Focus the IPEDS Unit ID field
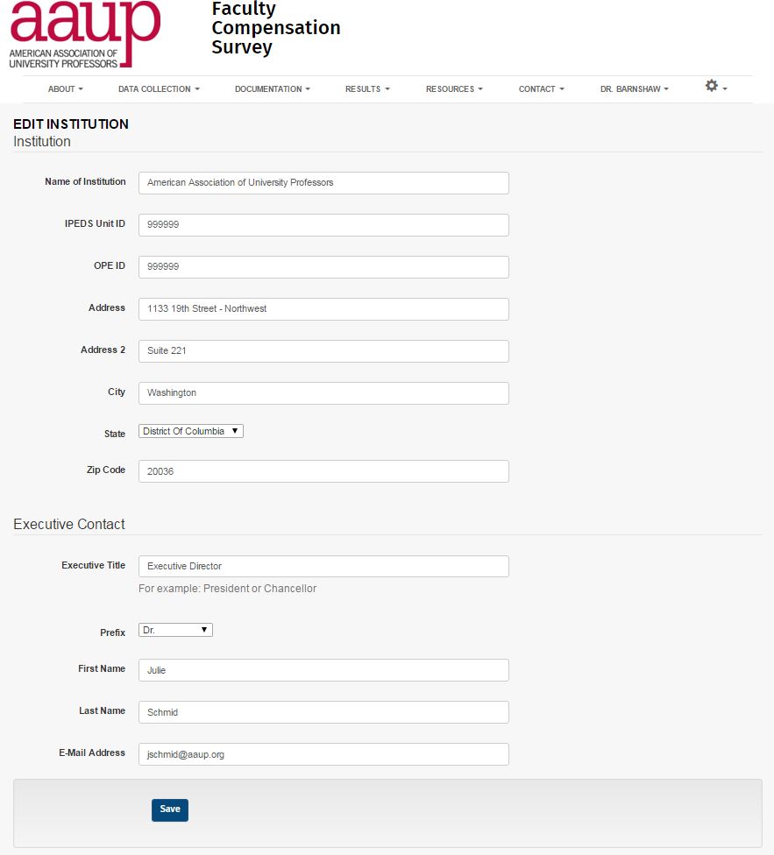Image resolution: width=774 pixels, height=855 pixels. tap(323, 224)
